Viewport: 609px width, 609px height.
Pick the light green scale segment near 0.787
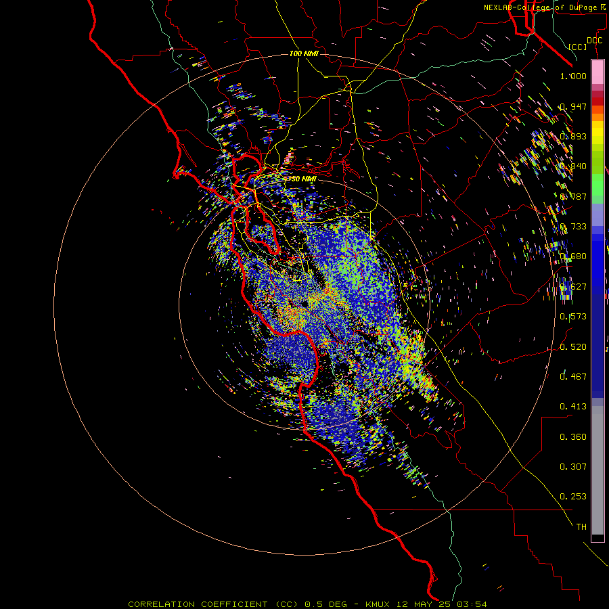coord(597,185)
